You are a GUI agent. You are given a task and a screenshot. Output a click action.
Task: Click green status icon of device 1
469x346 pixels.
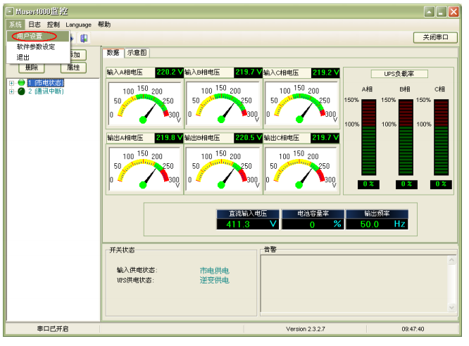pyautogui.click(x=21, y=83)
